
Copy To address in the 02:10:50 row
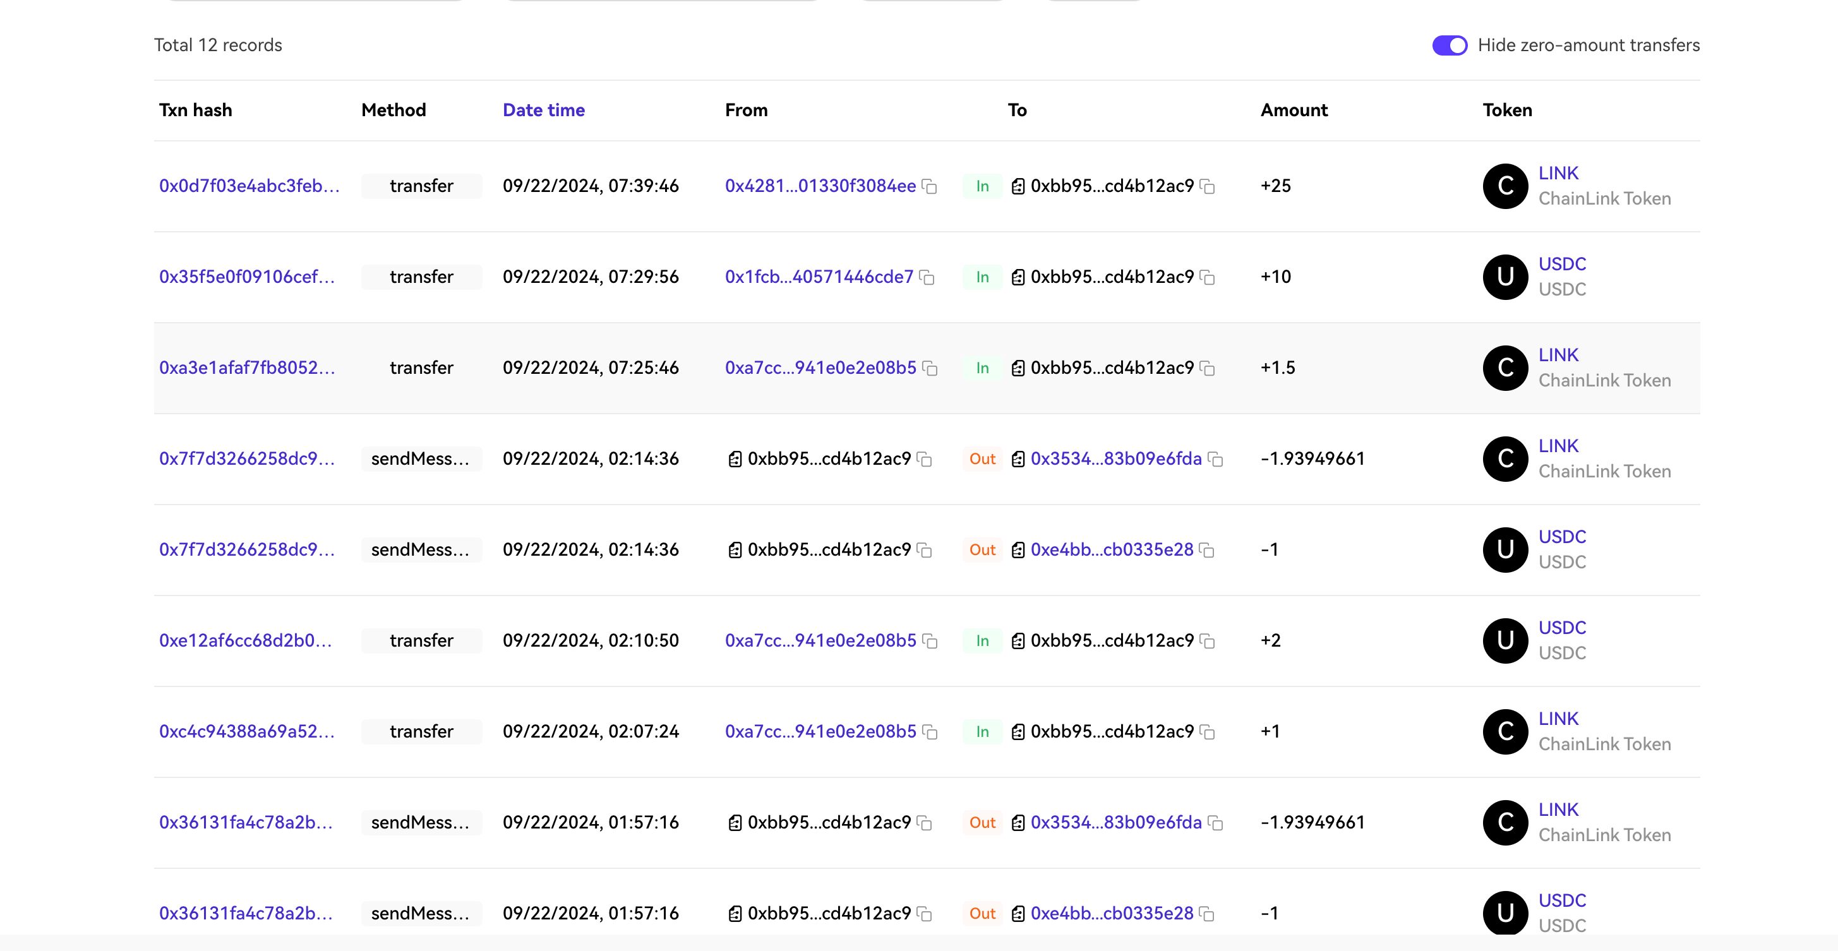[1207, 641]
